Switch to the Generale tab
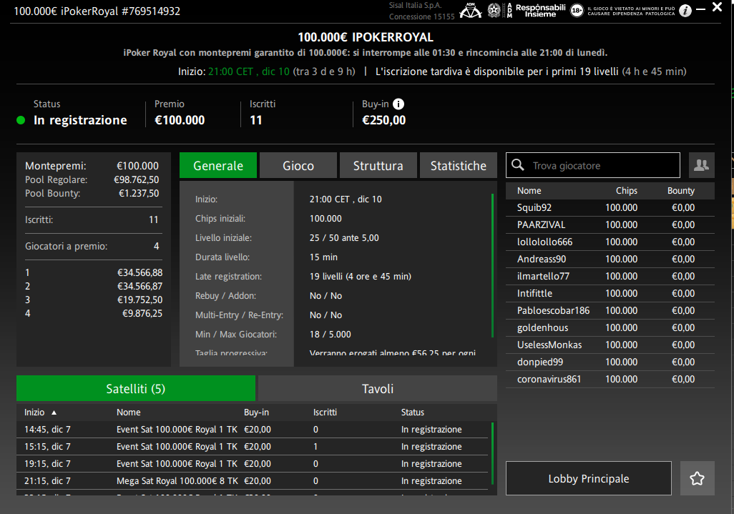Screen dimensions: 734x514 (x=218, y=165)
